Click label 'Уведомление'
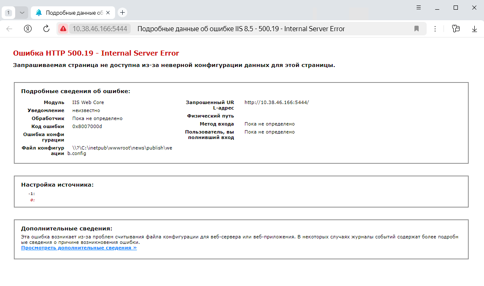This screenshot has height=286, width=484. coord(46,110)
